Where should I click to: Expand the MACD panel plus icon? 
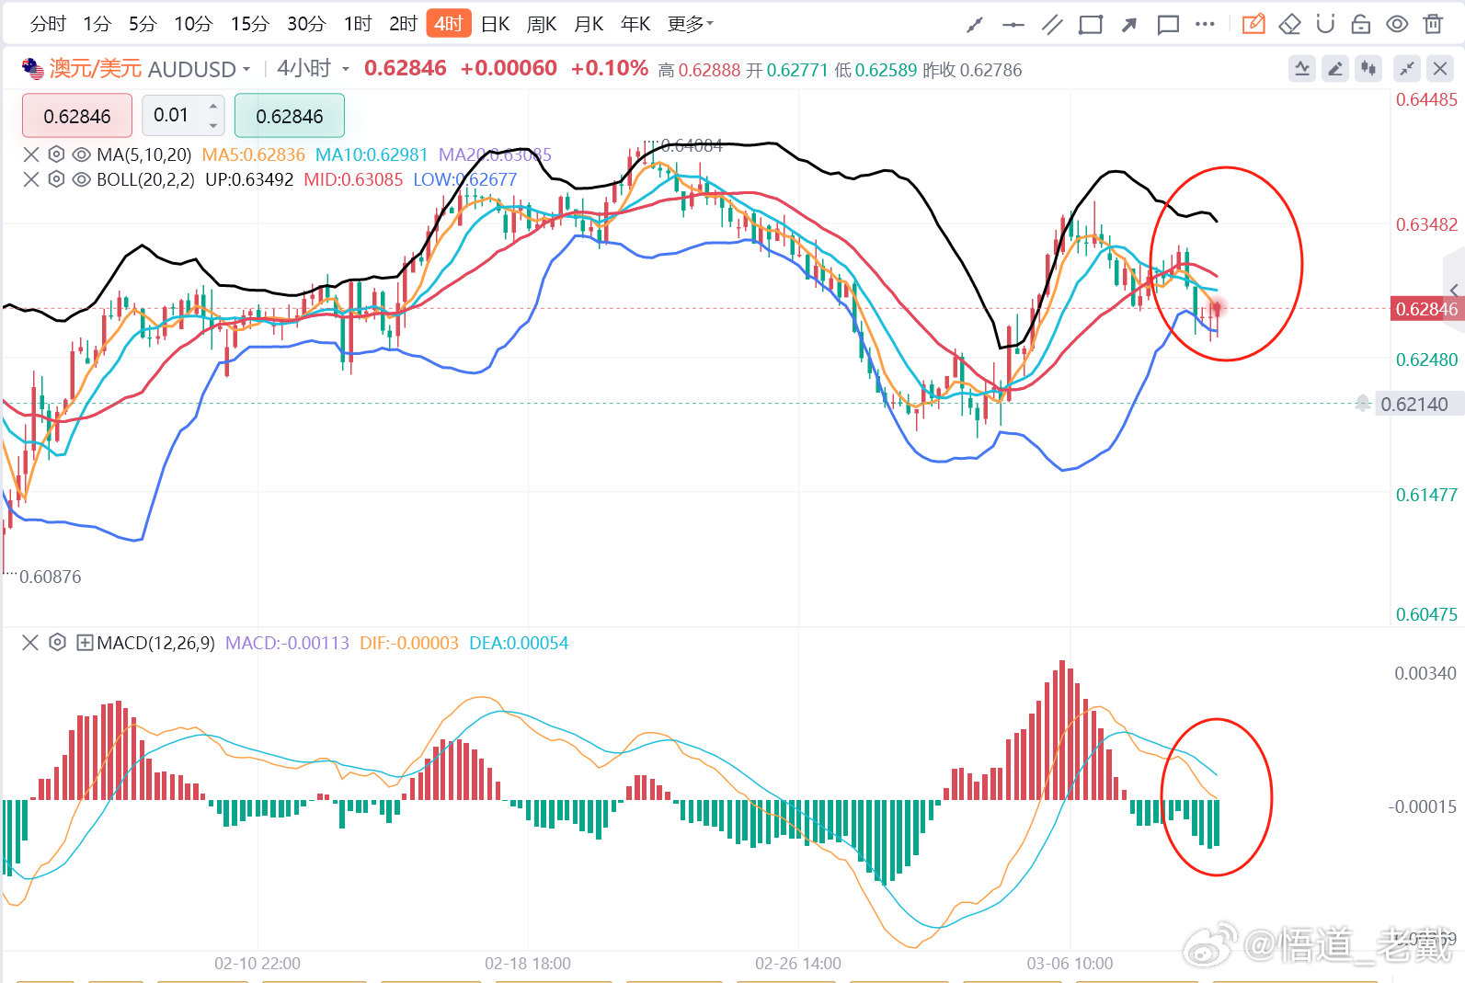tap(85, 643)
